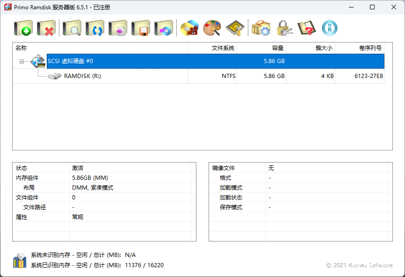Open the About info icon
The image size is (405, 277).
click(330, 28)
